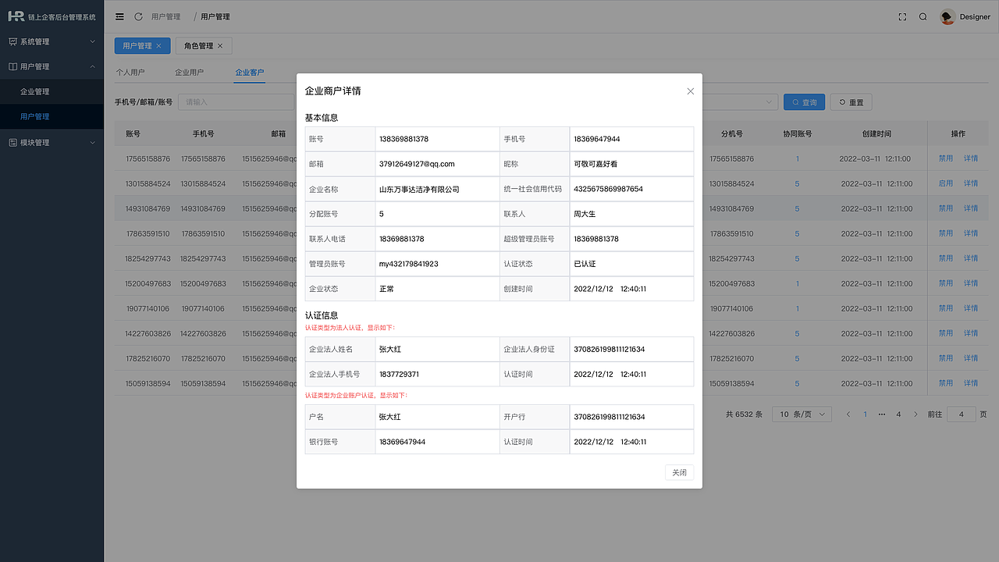This screenshot has width=999, height=562.
Task: Open the fullscreen icon in the top bar
Action: coord(902,16)
